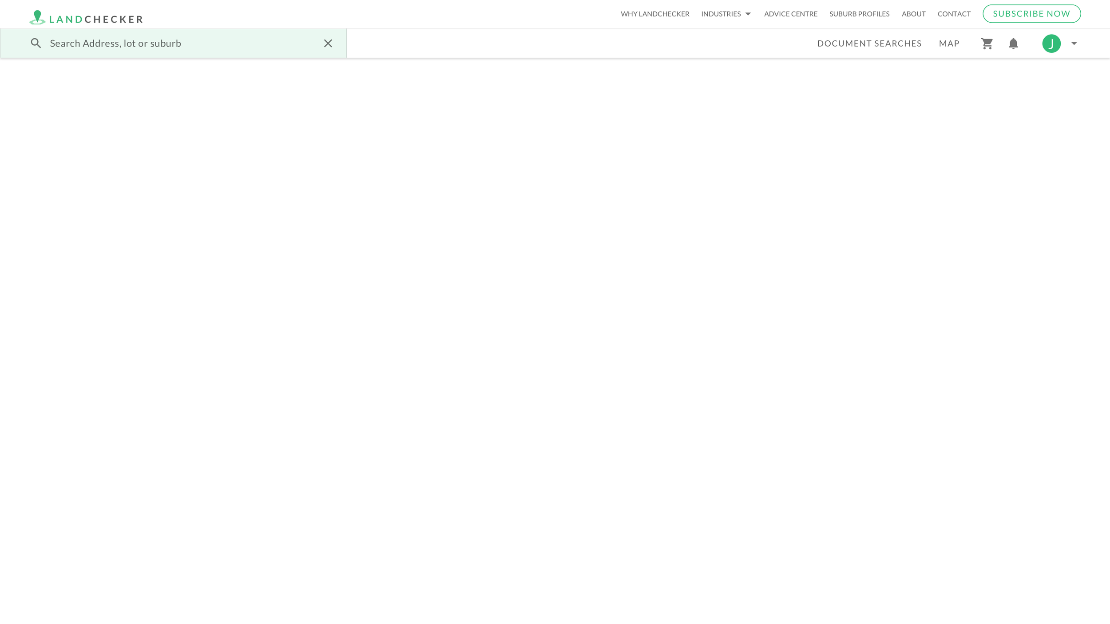Open Suburb Profiles link

(859, 14)
